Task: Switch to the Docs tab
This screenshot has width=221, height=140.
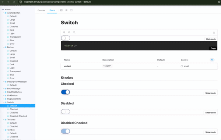Action: [x=52, y=10]
